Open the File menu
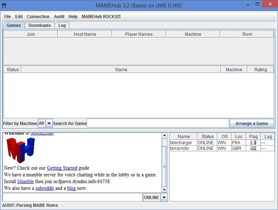 pos(7,17)
